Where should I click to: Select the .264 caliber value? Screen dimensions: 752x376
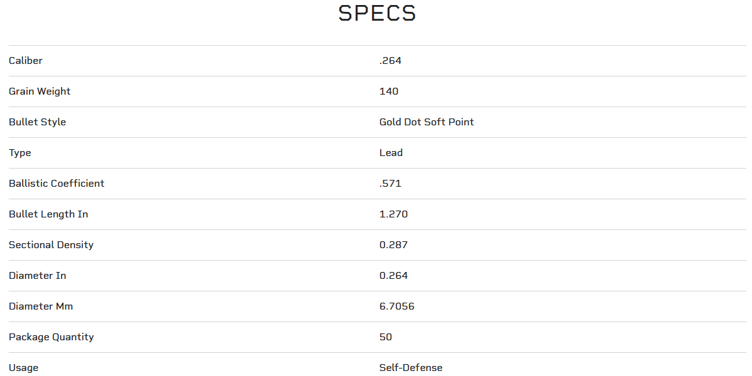pos(390,61)
